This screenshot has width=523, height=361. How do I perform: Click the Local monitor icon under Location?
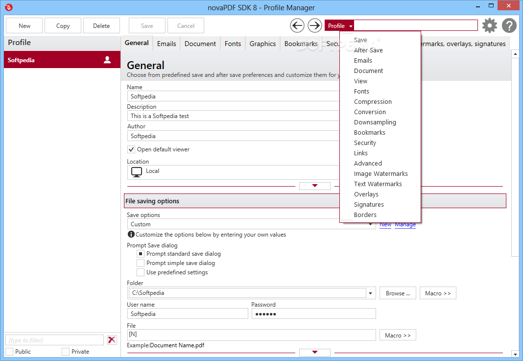(x=137, y=172)
